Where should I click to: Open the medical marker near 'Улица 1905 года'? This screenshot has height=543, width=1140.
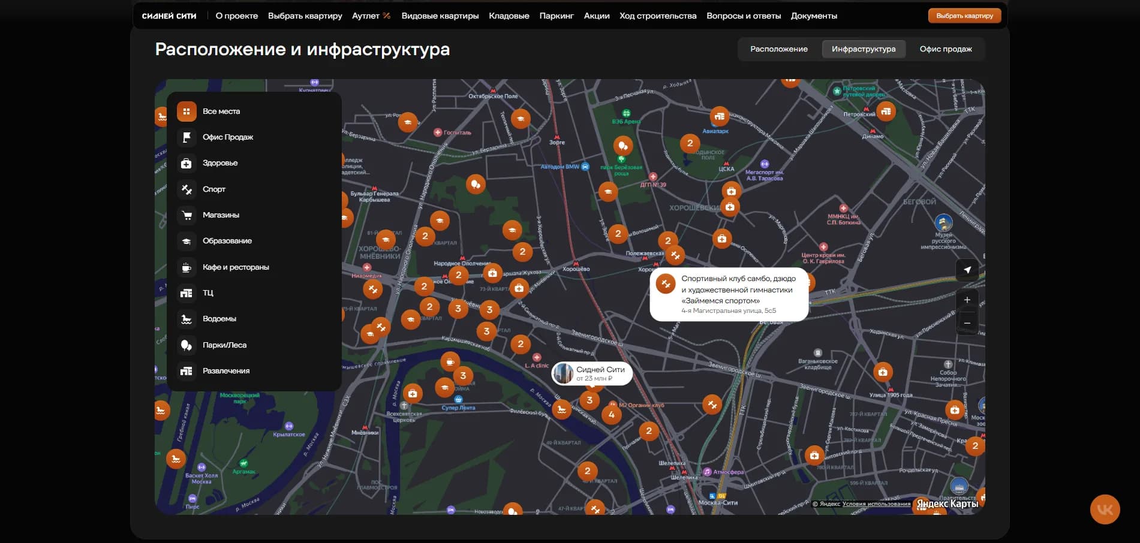coord(882,372)
